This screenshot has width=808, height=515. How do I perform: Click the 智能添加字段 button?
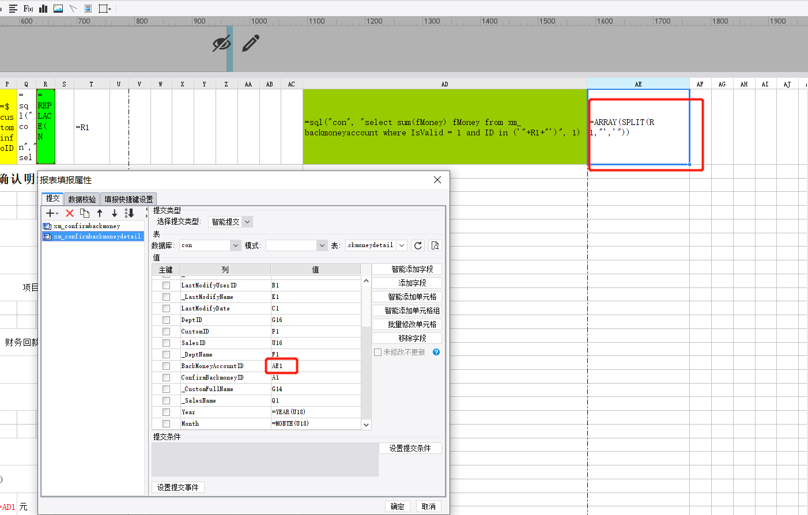point(407,269)
